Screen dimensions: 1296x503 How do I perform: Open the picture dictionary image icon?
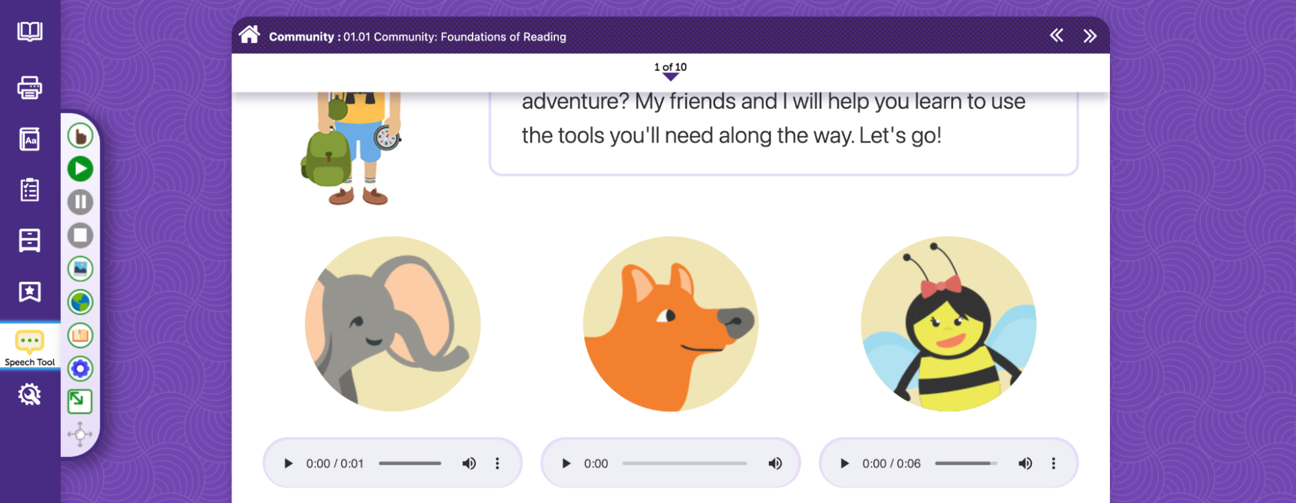click(80, 269)
